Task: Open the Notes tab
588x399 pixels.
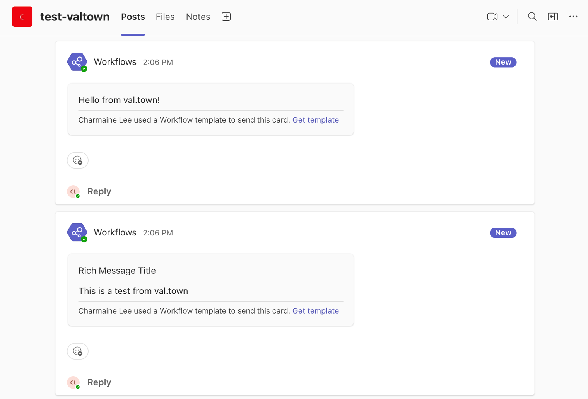Action: [198, 17]
